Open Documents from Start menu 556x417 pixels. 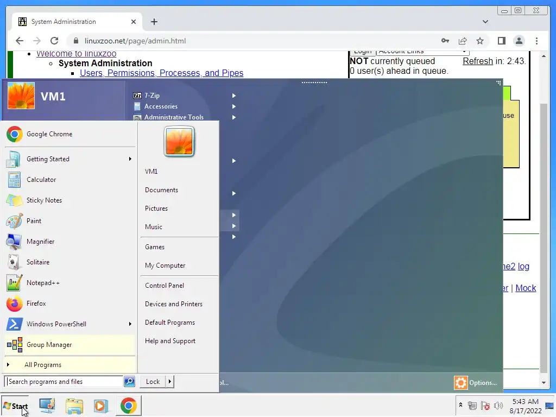point(161,190)
